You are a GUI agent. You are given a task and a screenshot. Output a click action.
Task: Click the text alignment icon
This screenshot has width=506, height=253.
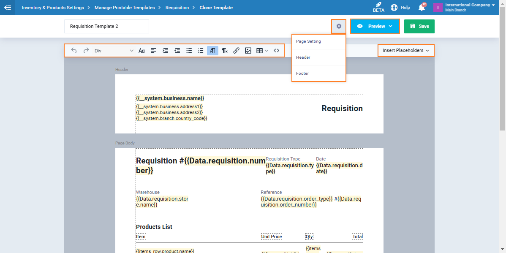coord(154,51)
